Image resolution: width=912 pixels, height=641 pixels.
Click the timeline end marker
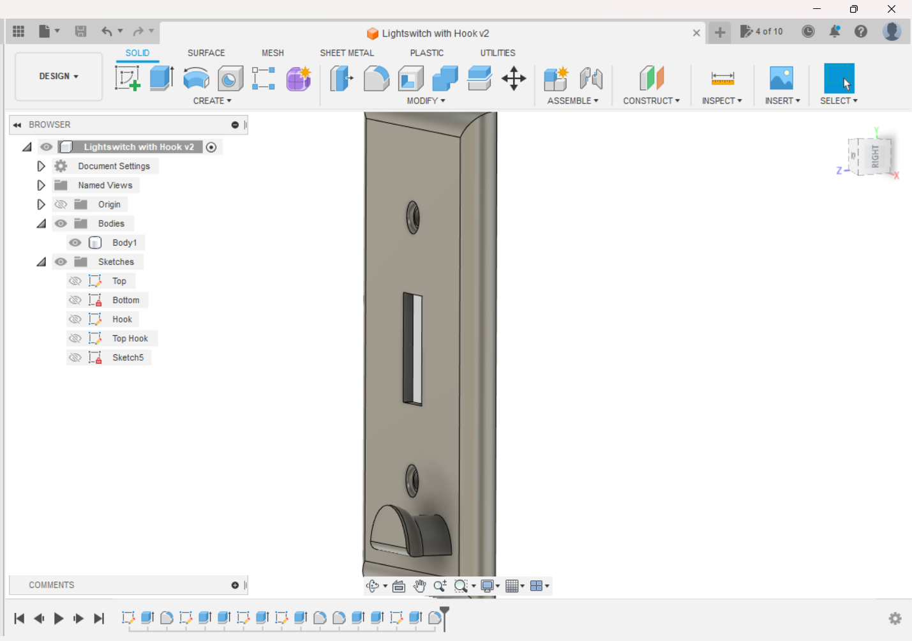coord(445,618)
